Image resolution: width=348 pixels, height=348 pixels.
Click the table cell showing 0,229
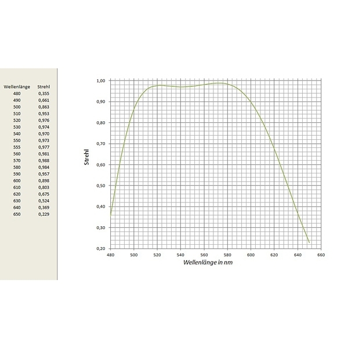(x=43, y=214)
